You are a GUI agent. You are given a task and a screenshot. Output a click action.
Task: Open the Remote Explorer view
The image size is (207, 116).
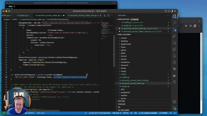(x=174, y=43)
